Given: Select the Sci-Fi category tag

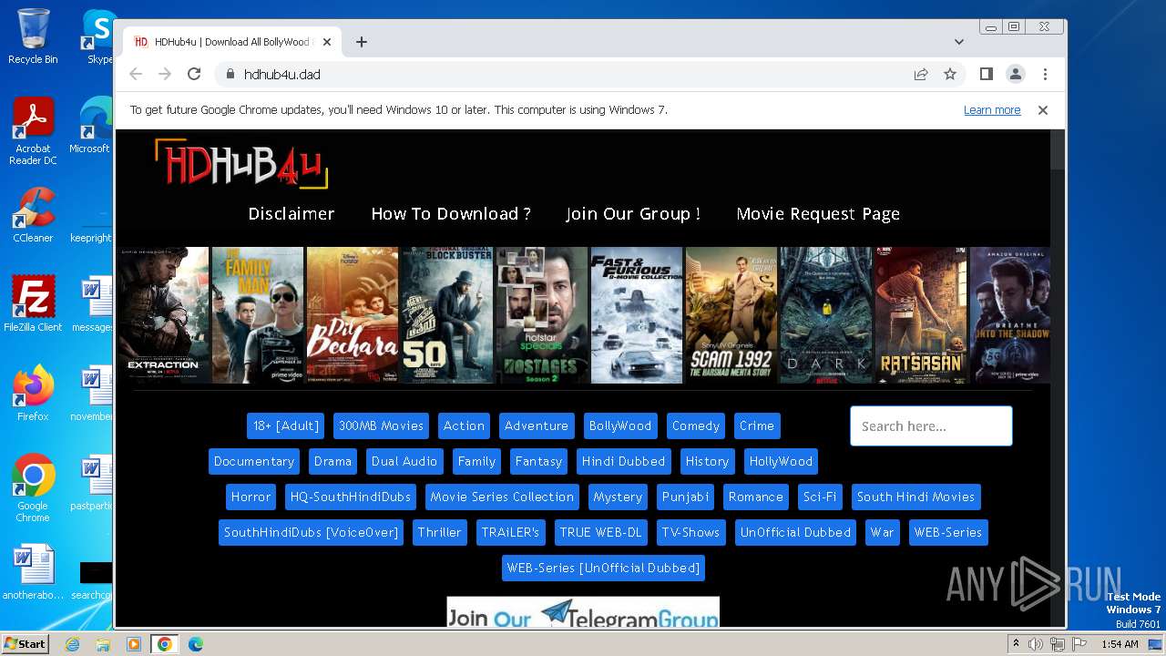Looking at the screenshot, I should 820,497.
